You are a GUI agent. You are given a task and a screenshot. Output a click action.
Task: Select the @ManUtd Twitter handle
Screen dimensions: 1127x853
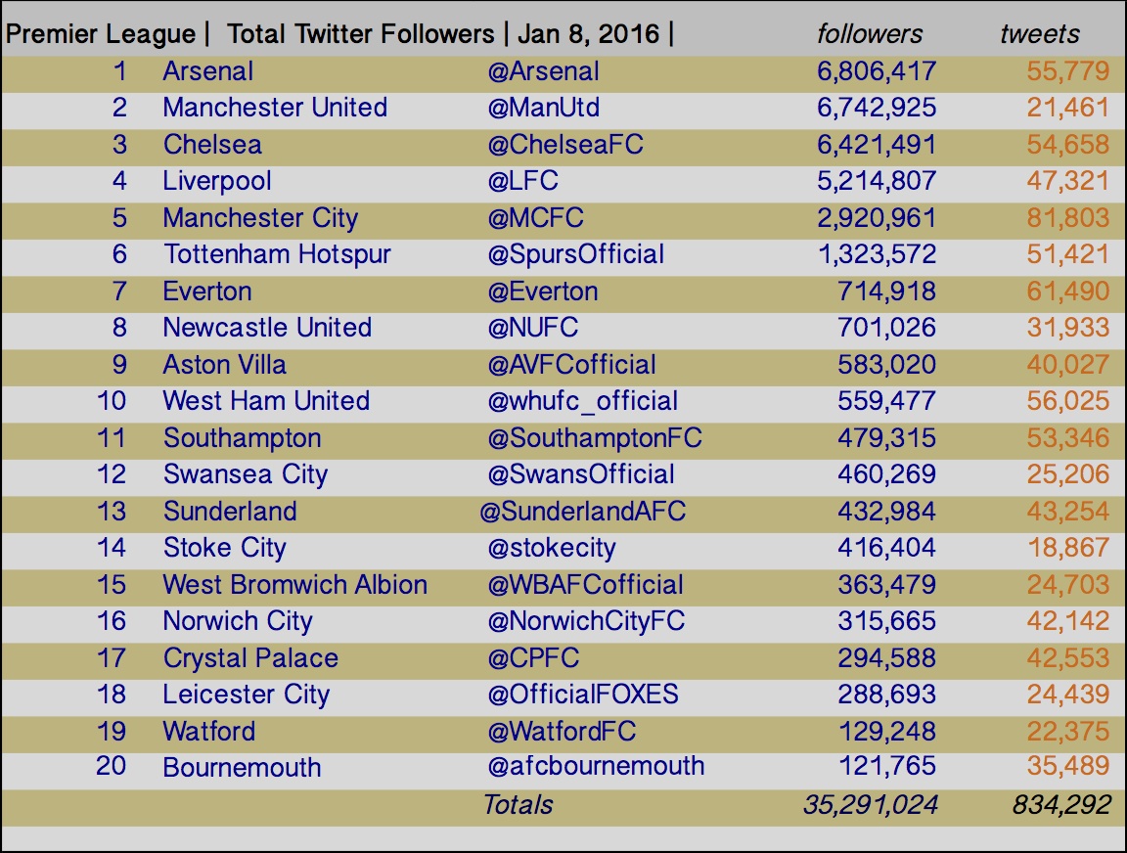(x=543, y=107)
